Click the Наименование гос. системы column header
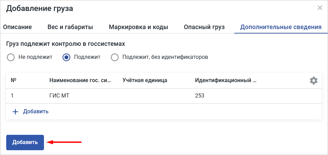Viewport: 328px width, 155px height. [80, 80]
